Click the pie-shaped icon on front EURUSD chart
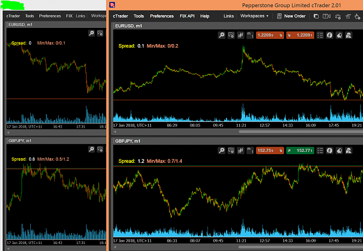Viewport: 363px width, 251px height. pos(339,35)
